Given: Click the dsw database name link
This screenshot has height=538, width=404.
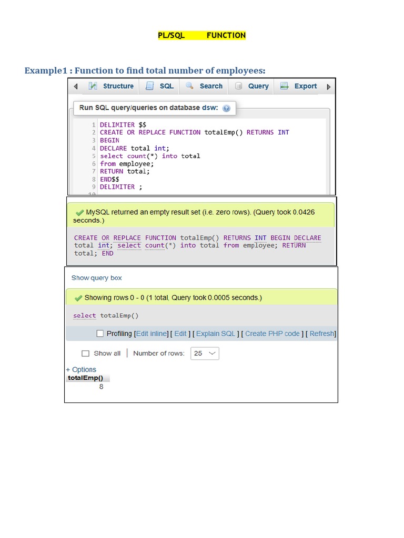Looking at the screenshot, I should (209, 108).
